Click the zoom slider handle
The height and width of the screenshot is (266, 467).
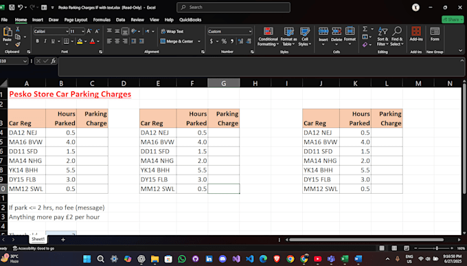point(437,248)
